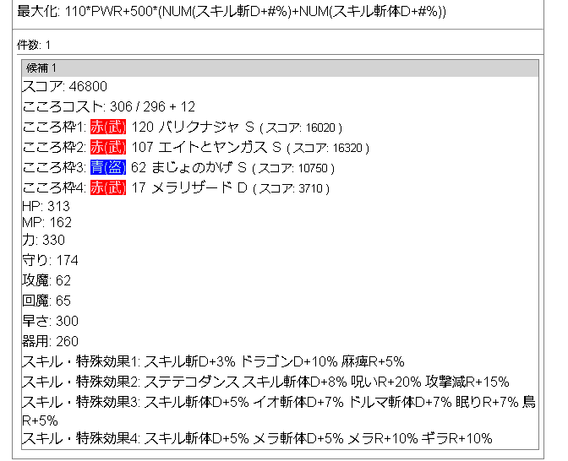
Task: Select the 力: 330 stat
Action: (43, 240)
